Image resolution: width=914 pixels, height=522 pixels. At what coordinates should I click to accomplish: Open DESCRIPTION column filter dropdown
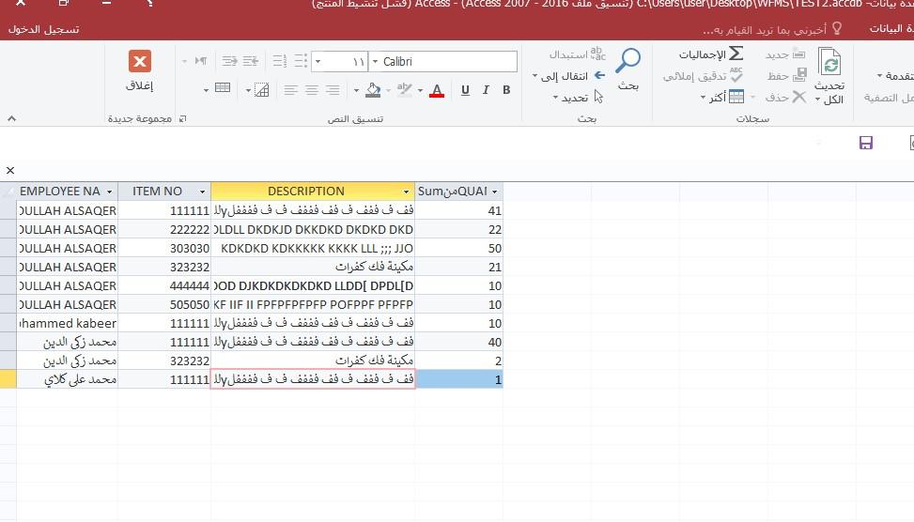click(x=407, y=192)
